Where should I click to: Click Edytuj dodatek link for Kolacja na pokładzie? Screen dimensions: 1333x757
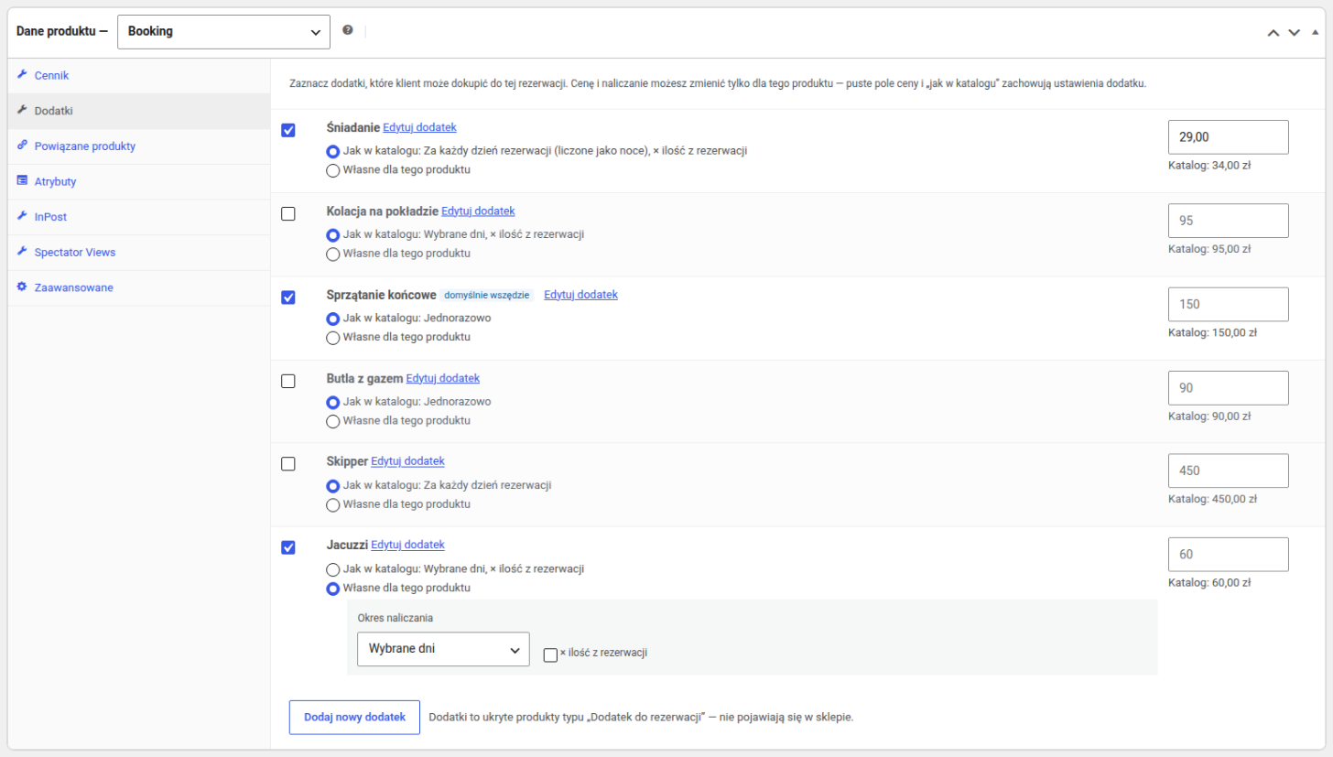[478, 211]
